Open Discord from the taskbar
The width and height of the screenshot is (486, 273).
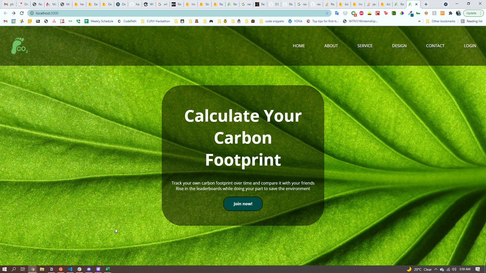[x=89, y=269]
